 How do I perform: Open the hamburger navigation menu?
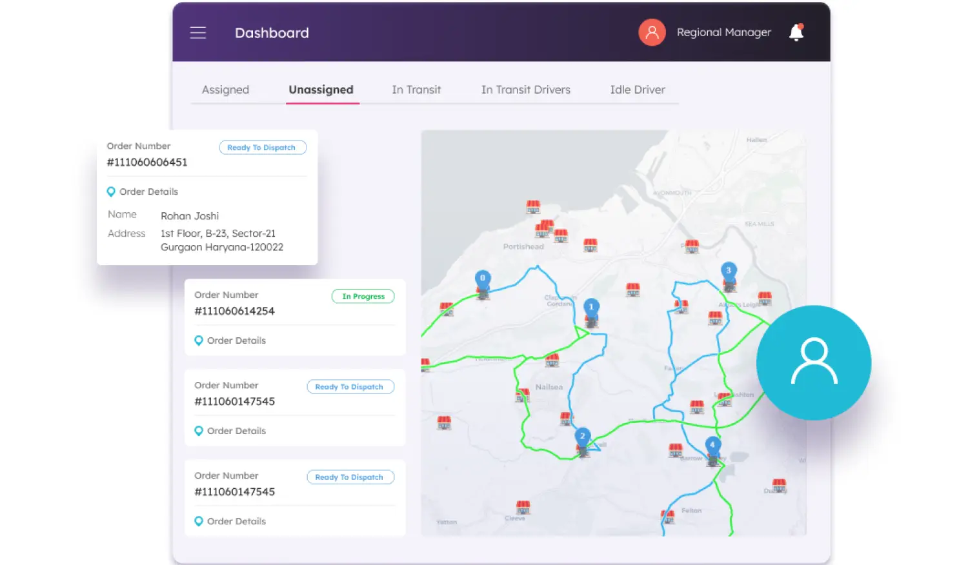click(x=198, y=32)
